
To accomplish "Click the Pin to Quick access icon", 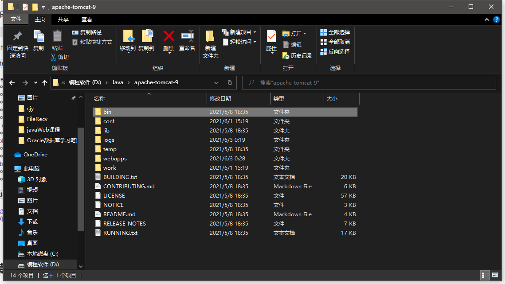I will coord(17,36).
